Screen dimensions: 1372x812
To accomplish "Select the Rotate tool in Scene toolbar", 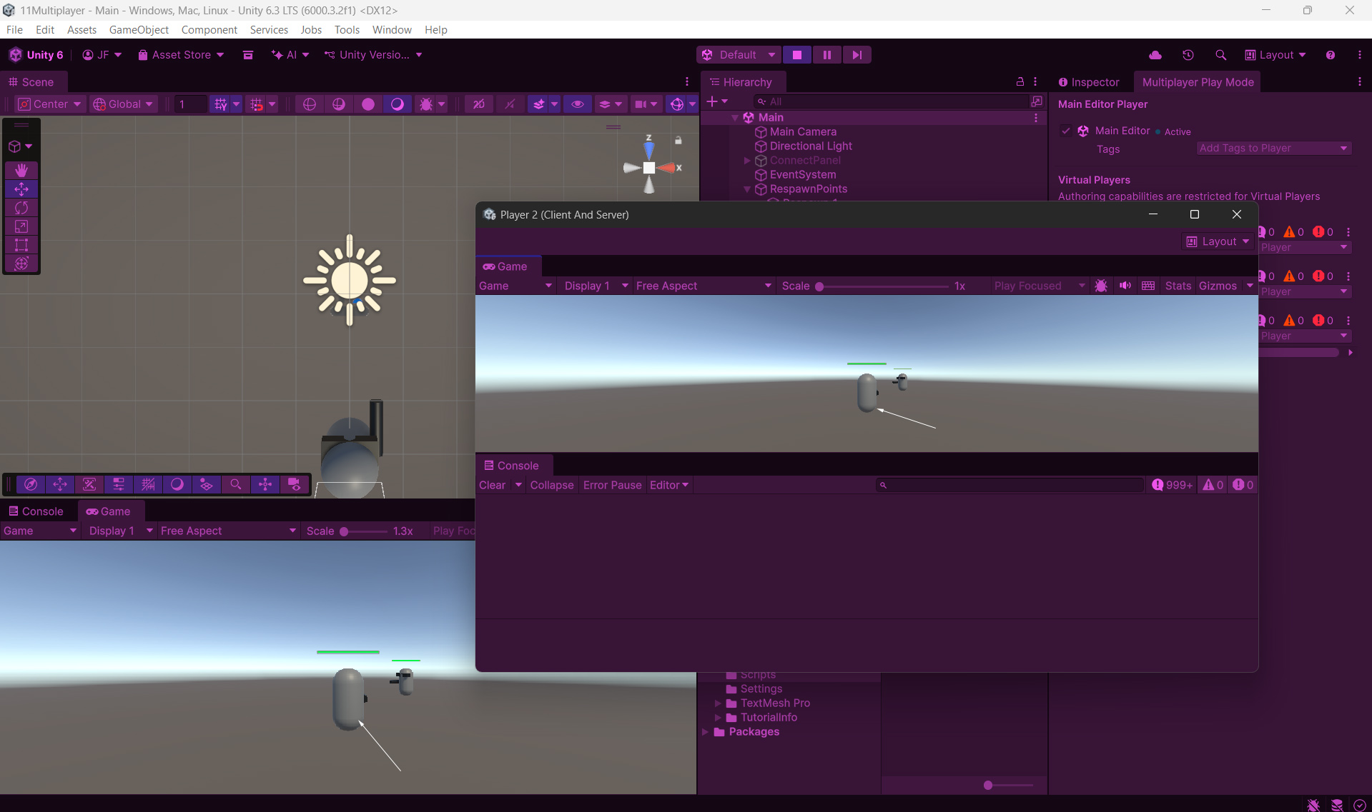I will click(x=21, y=208).
